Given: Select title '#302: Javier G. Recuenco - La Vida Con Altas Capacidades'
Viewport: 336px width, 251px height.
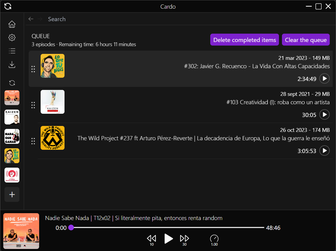Looking at the screenshot, I should 257,66.
